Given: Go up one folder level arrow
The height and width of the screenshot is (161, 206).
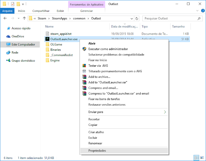Looking at the screenshot, I should click(x=24, y=18).
